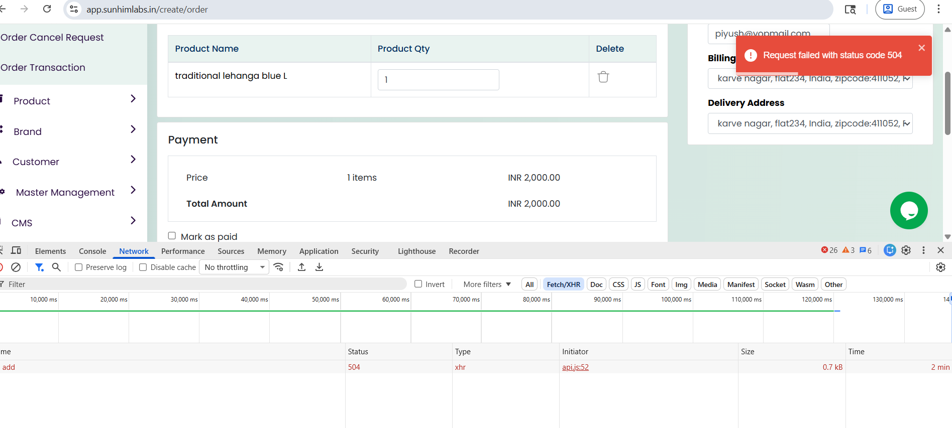Open Order Transaction page
Screen dimensions: 952x428
43,67
